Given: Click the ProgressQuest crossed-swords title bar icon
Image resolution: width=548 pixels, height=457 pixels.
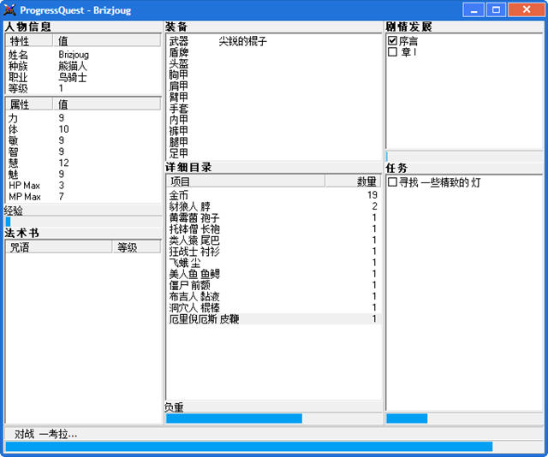Looking at the screenshot, I should [x=9, y=10].
